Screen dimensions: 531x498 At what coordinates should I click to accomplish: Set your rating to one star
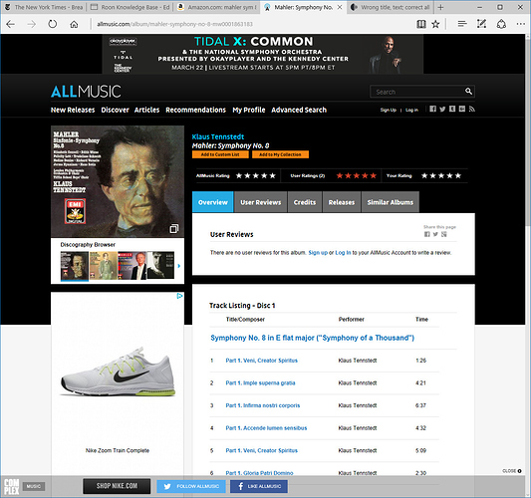[424, 175]
